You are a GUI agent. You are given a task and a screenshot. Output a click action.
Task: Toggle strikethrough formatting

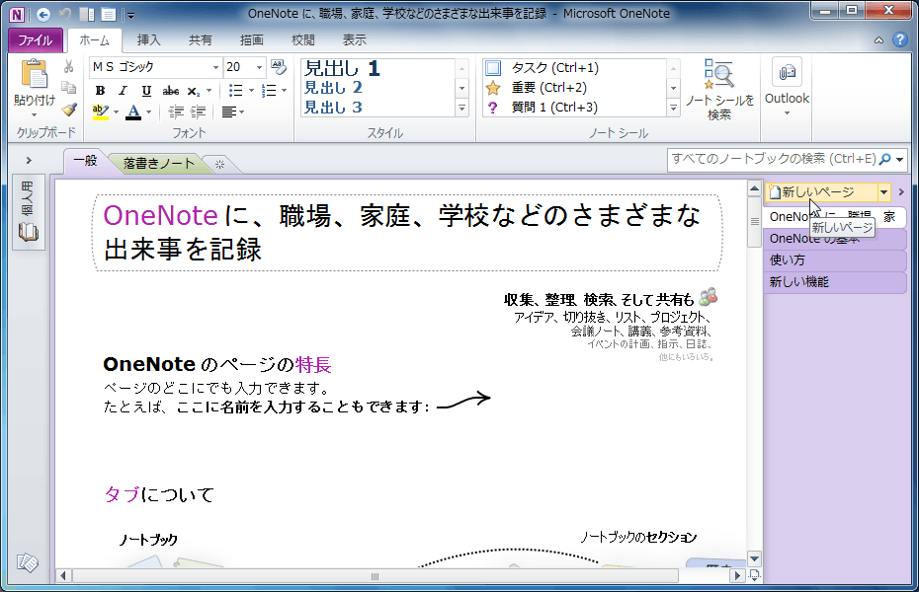pos(171,91)
